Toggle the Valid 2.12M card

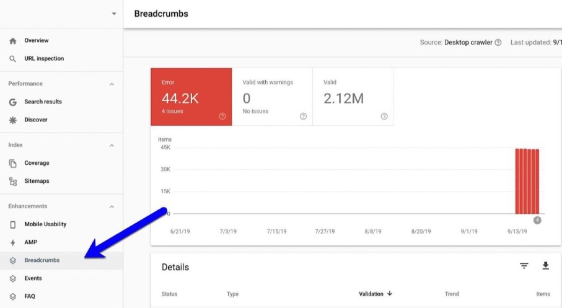[352, 97]
